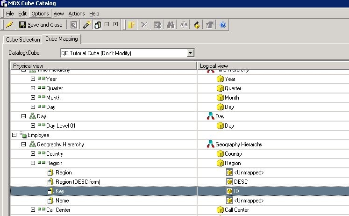
Task: Open the Actions menu
Action: click(x=77, y=14)
